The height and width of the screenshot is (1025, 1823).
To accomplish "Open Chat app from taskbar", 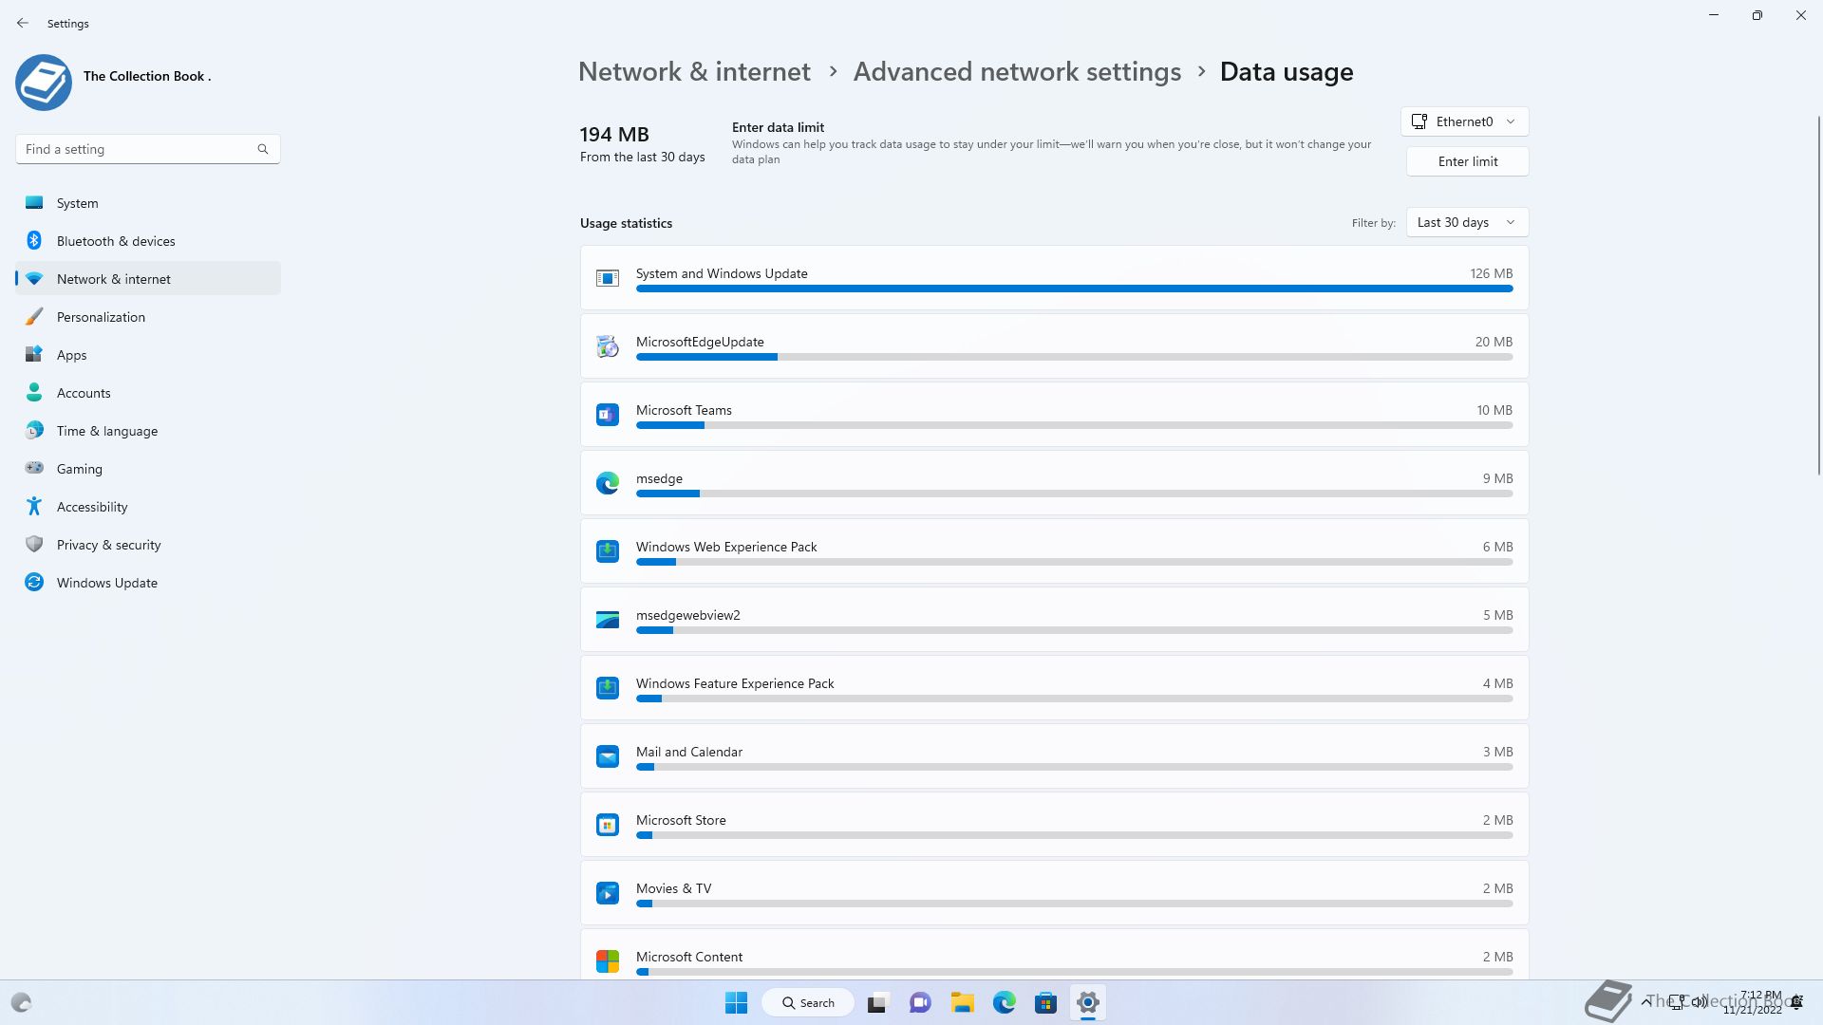I will (920, 1002).
